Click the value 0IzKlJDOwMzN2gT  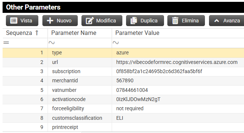point(138,99)
